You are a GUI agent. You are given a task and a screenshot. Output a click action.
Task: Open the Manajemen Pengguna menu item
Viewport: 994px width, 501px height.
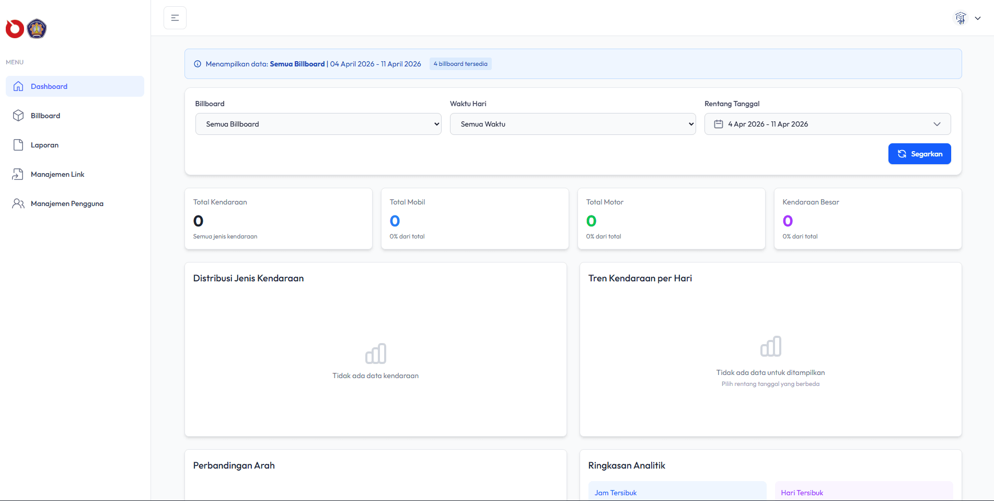tap(67, 203)
